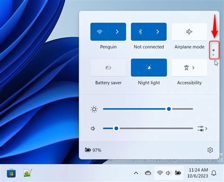Toggle the Wi-Fi button off

99,32
